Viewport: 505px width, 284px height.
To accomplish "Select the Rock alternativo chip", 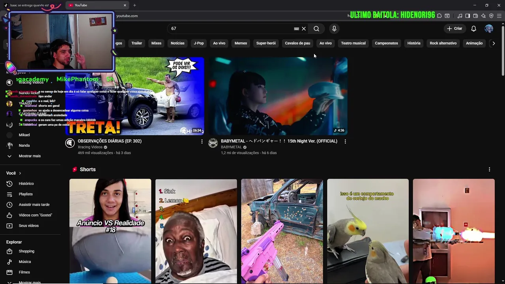I will point(443,43).
